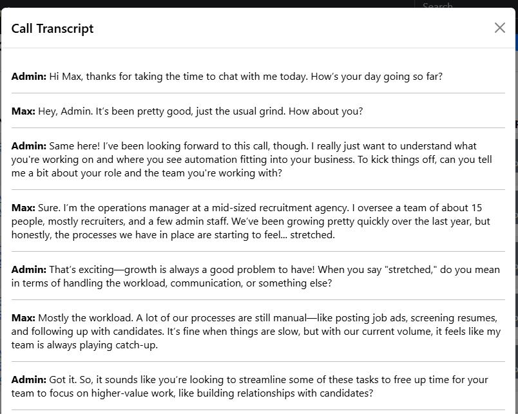The height and width of the screenshot is (414, 518).
Task: Select Admin's message about streamlining tasks
Action: (x=258, y=385)
